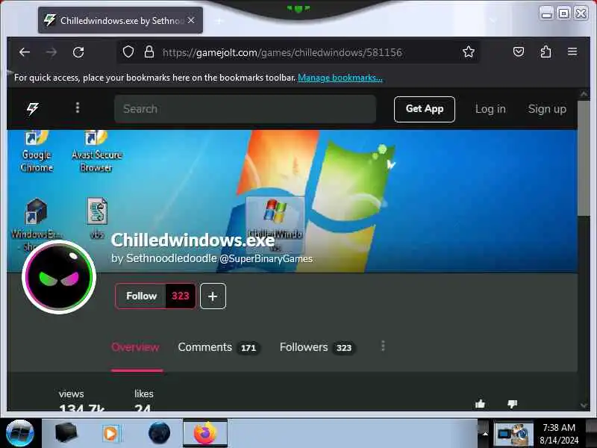
Task: Open the camera icon in system tray
Action: [x=513, y=434]
